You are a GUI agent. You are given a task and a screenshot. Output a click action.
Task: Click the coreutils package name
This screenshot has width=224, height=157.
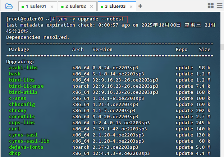point(22,117)
